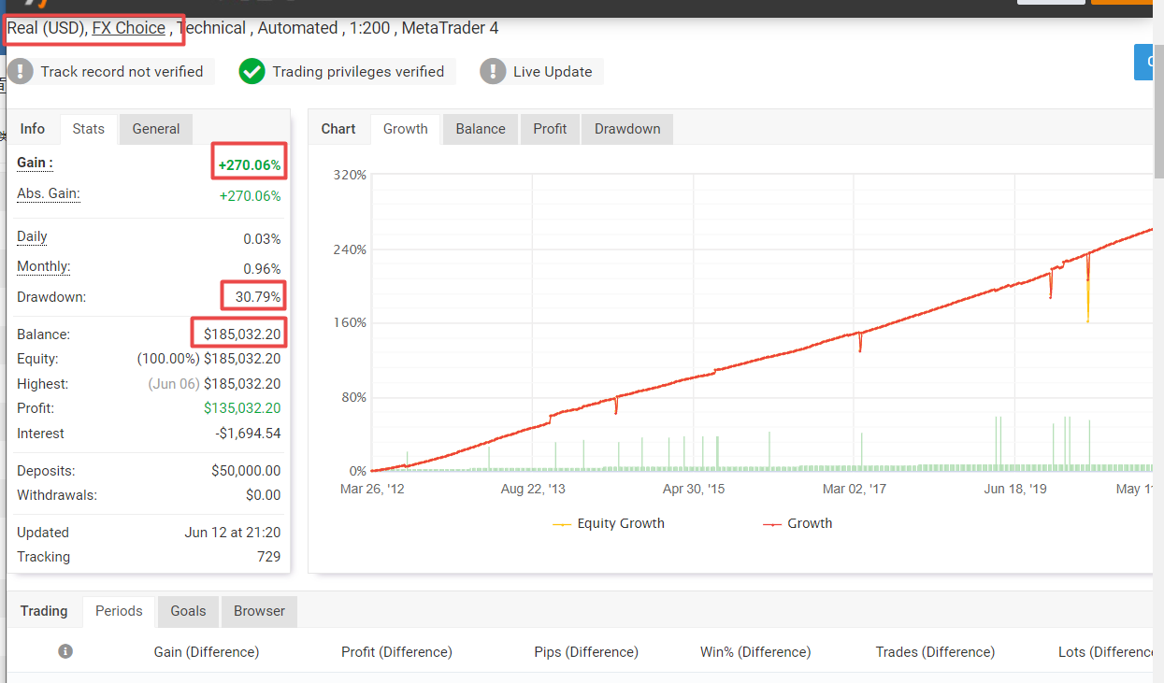Viewport: 1164px width, 683px height.
Task: Click the green Trading privileges verified checkmark
Action: pos(251,72)
